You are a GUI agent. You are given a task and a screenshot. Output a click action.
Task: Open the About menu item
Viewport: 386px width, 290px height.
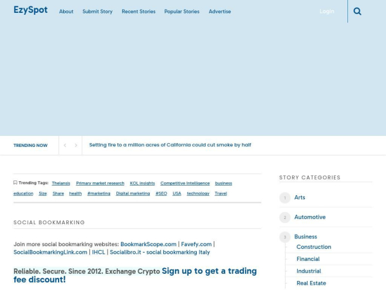(x=66, y=12)
